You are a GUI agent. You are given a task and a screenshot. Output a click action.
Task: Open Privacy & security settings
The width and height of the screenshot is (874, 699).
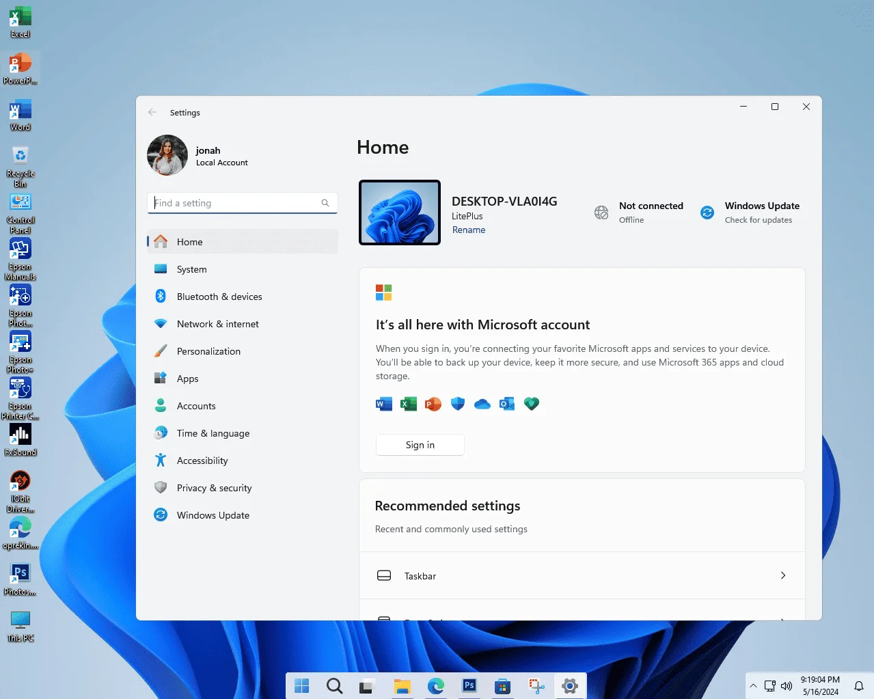point(242,488)
